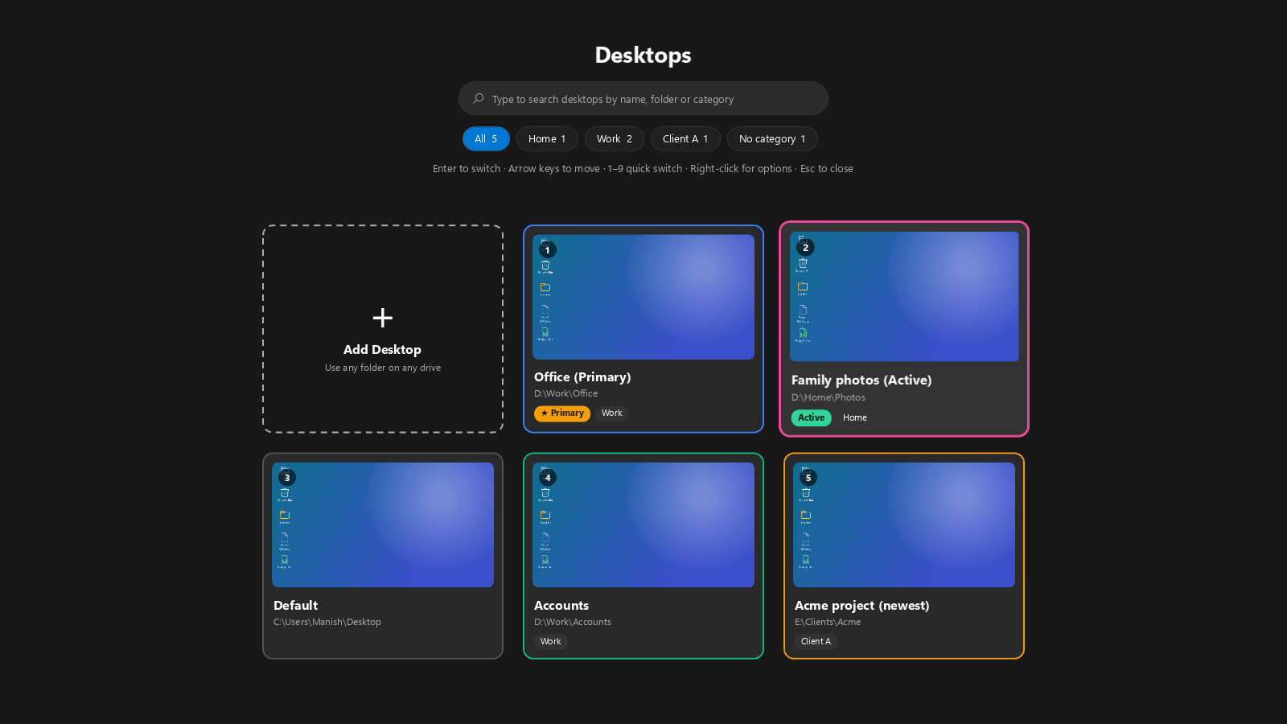The width and height of the screenshot is (1287, 724).
Task: Click path E:\Clients\Acme
Action: [828, 622]
